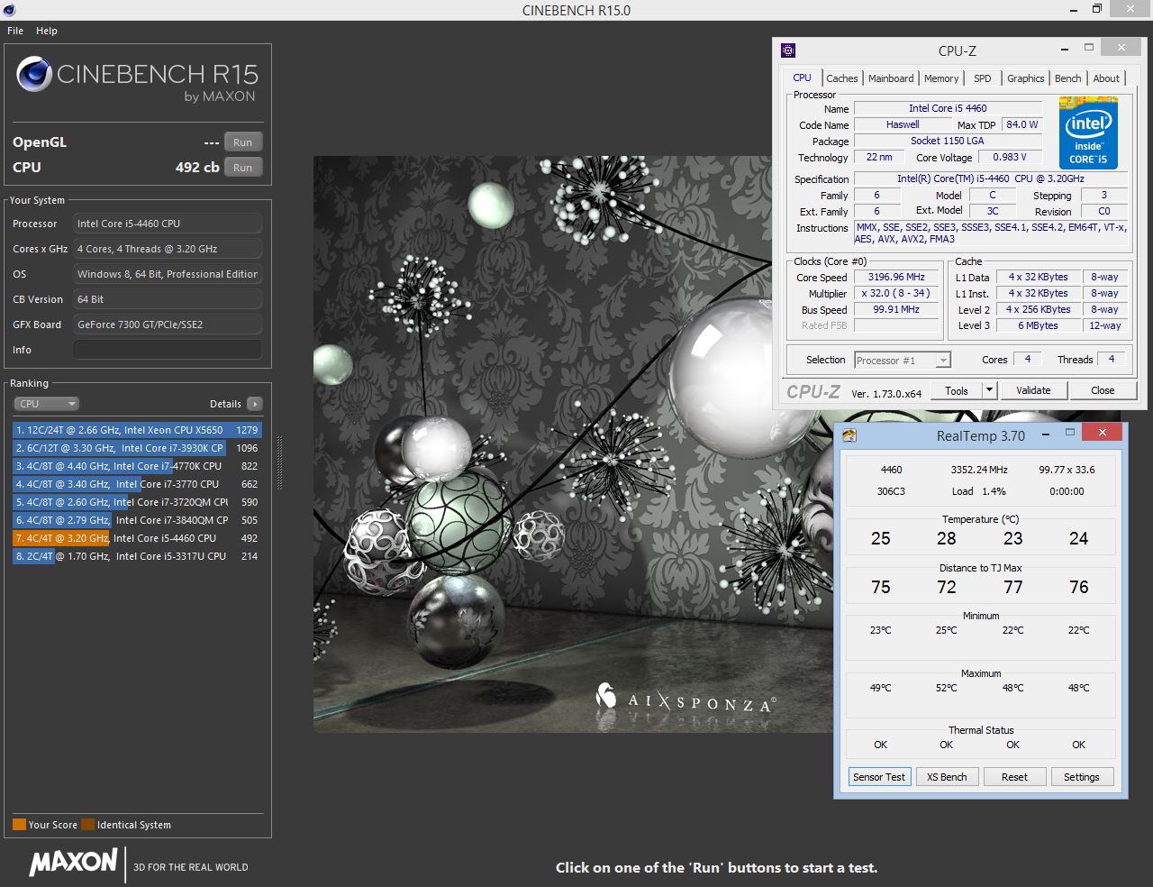Click the RealTemp title bar icon
The image size is (1153, 887).
point(849,436)
